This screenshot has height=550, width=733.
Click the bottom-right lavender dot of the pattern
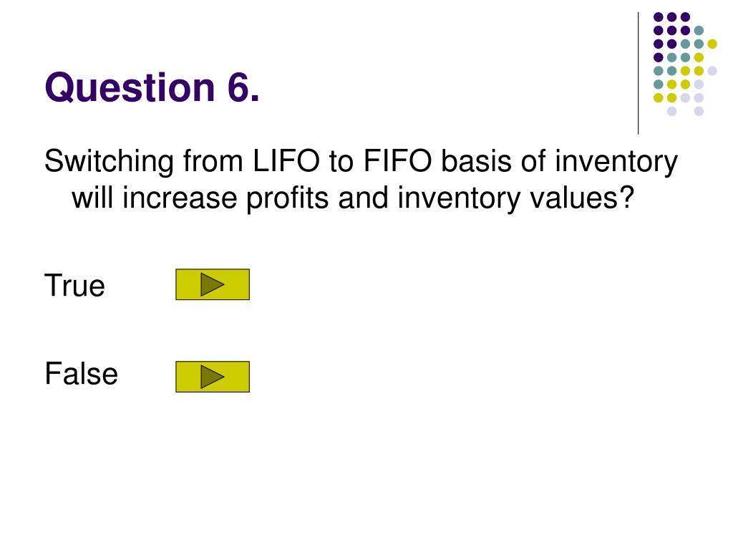click(x=699, y=111)
